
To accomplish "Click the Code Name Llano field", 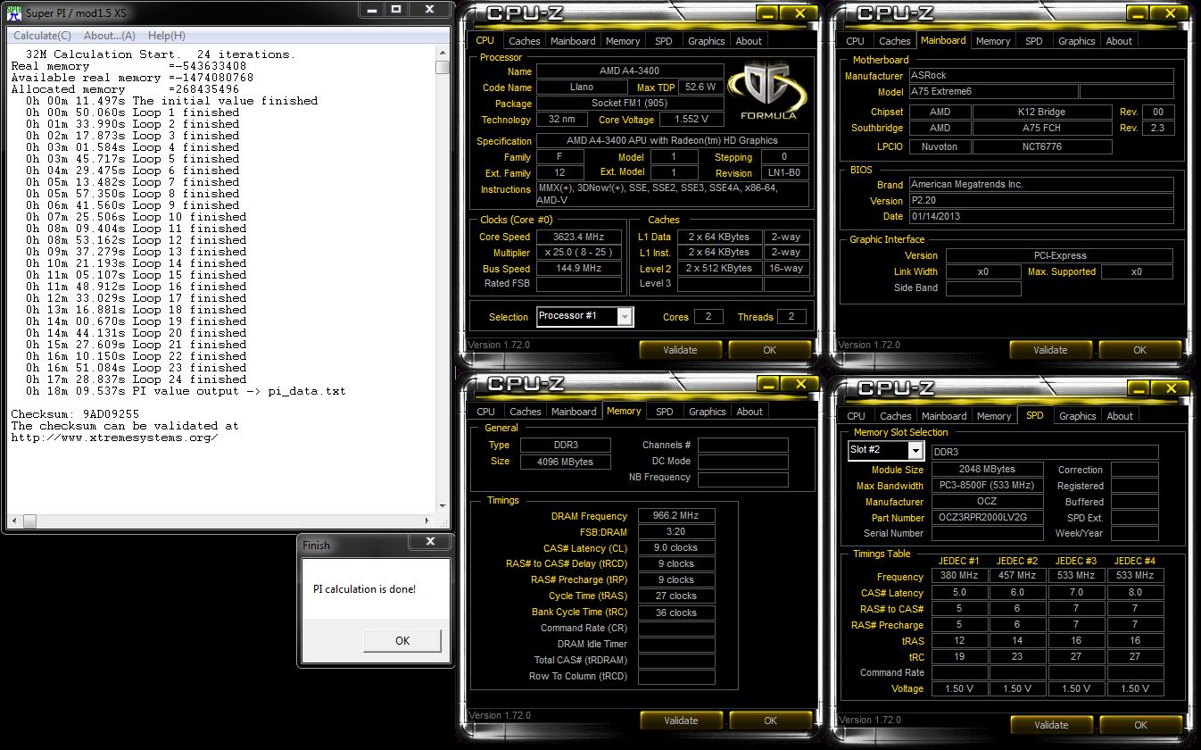I will (581, 87).
